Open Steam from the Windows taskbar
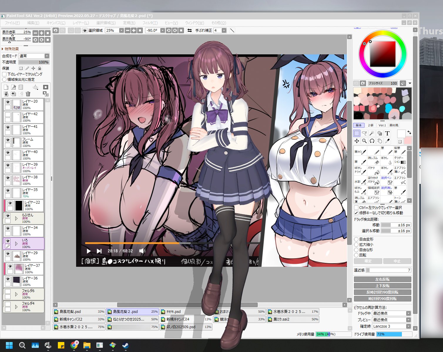 126,345
